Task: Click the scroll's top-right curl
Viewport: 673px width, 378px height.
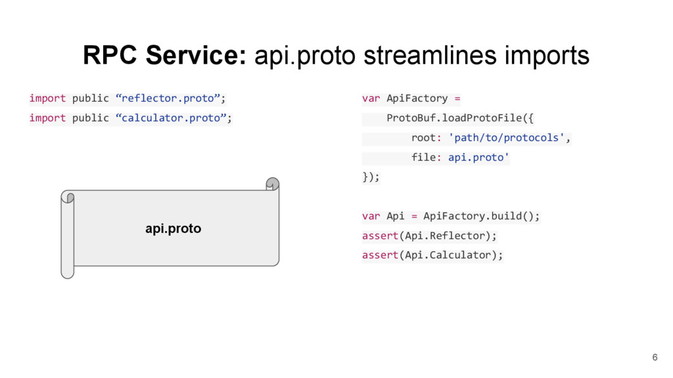Action: pyautogui.click(x=272, y=184)
